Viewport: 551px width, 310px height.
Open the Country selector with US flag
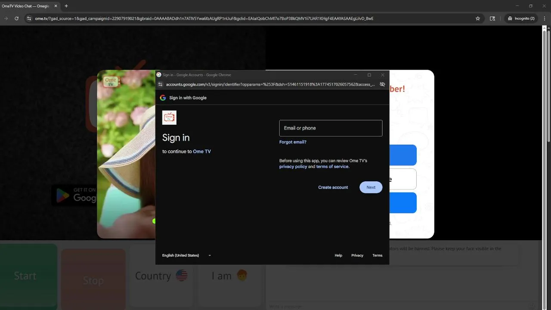tap(161, 276)
